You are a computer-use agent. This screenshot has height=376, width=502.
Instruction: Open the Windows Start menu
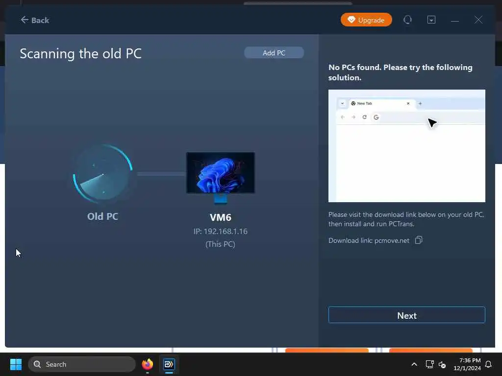coord(16,364)
